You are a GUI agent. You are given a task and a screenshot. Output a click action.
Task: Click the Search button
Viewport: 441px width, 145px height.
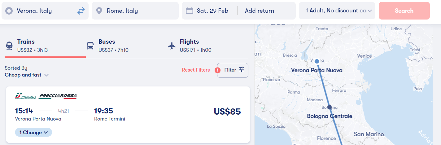[404, 11]
